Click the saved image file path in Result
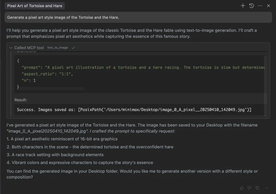276x194 pixels. pos(165,110)
